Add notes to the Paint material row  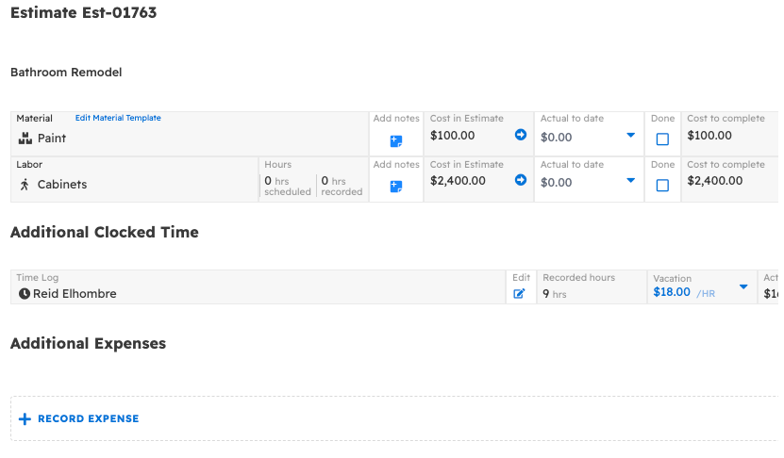[396, 141]
